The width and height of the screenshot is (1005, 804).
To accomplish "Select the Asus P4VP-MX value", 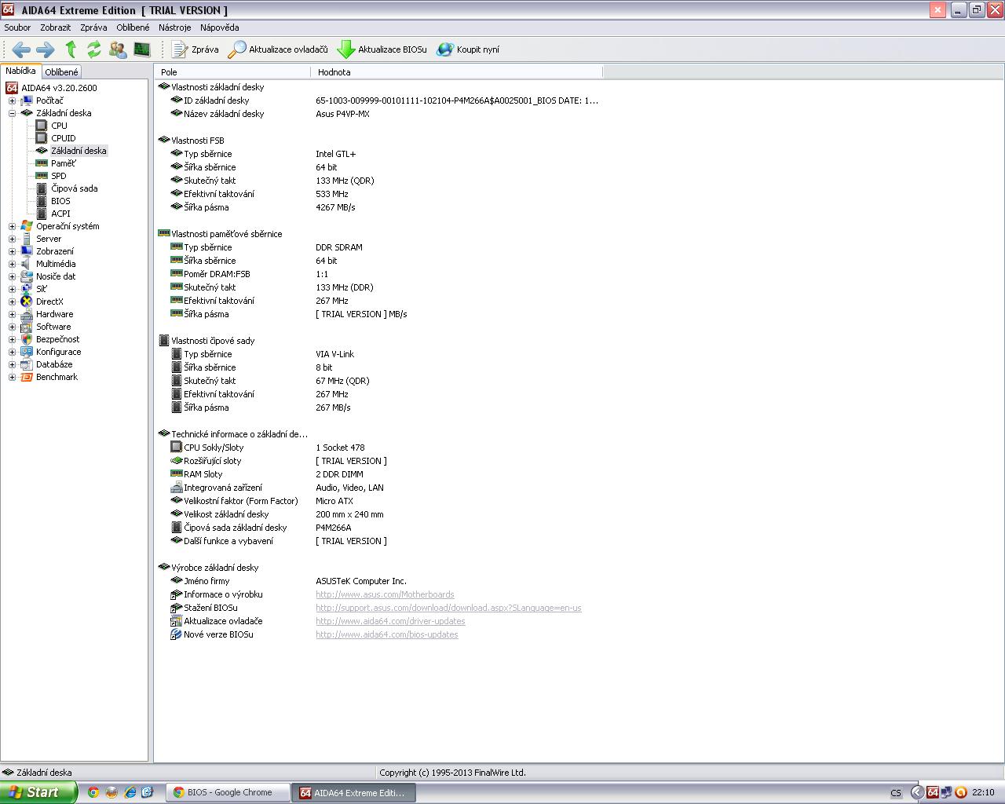I will pyautogui.click(x=342, y=114).
